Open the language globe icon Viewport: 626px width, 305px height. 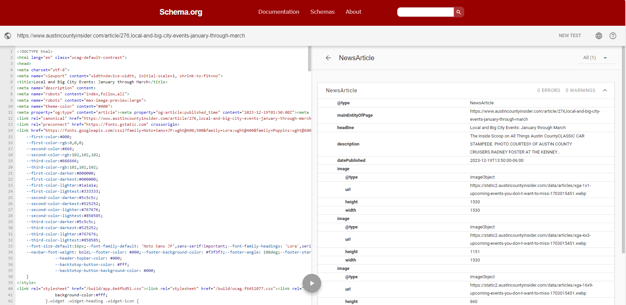pyautogui.click(x=599, y=36)
